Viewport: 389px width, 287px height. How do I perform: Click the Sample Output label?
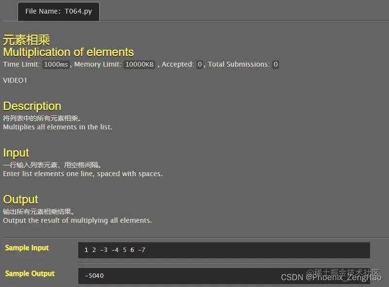pyautogui.click(x=30, y=273)
